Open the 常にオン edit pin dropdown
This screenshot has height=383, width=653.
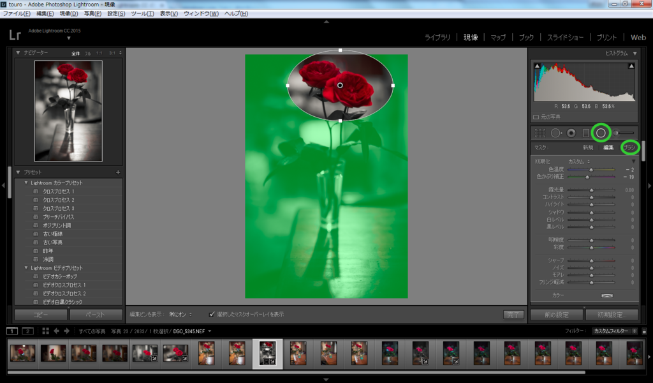tap(180, 314)
